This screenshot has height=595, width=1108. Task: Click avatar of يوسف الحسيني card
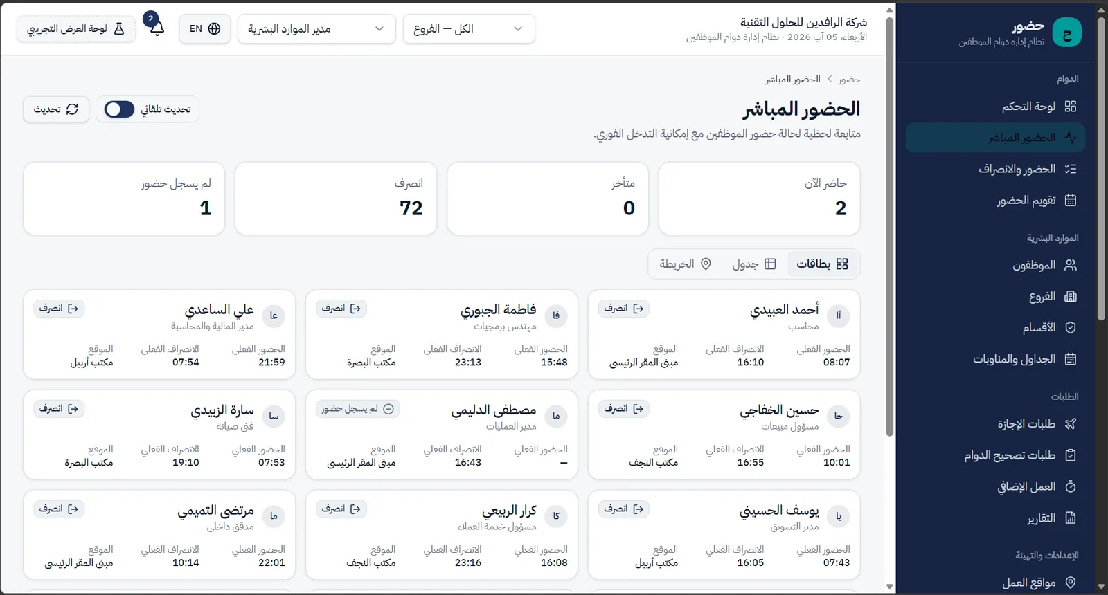click(x=839, y=516)
